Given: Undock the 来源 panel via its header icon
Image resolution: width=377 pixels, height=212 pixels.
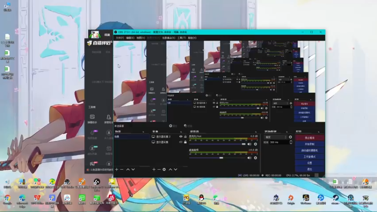Looking at the screenshot, I should [x=181, y=132].
